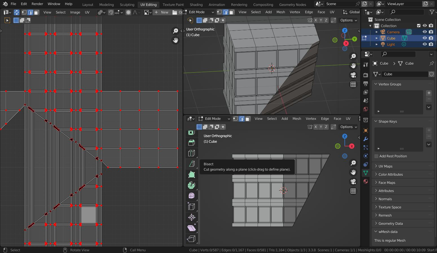Select the Bevel tool in bottom viewport
Viewport: 437px width, 253px height.
(192, 142)
